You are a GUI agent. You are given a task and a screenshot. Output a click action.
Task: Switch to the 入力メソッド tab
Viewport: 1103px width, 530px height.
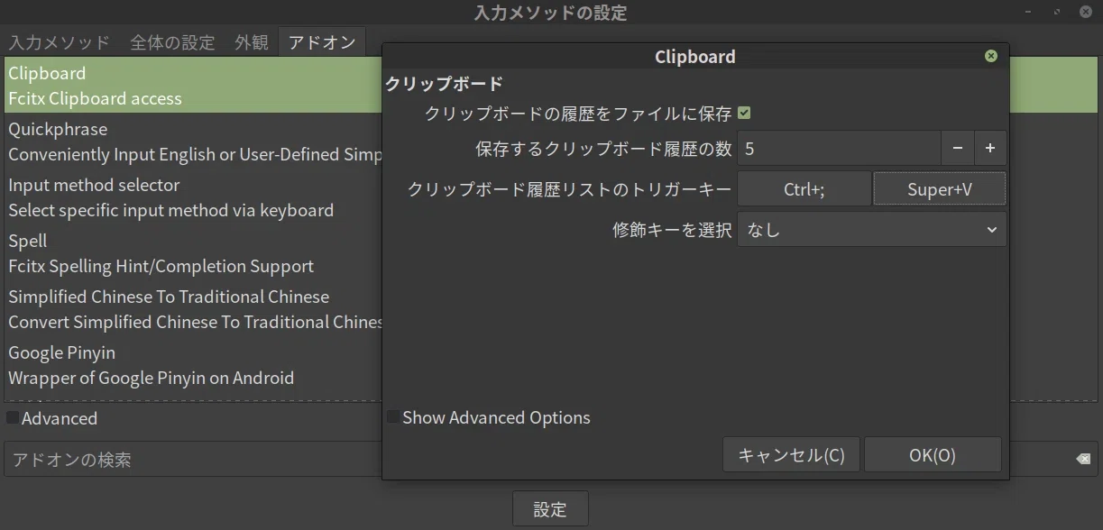[x=60, y=42]
